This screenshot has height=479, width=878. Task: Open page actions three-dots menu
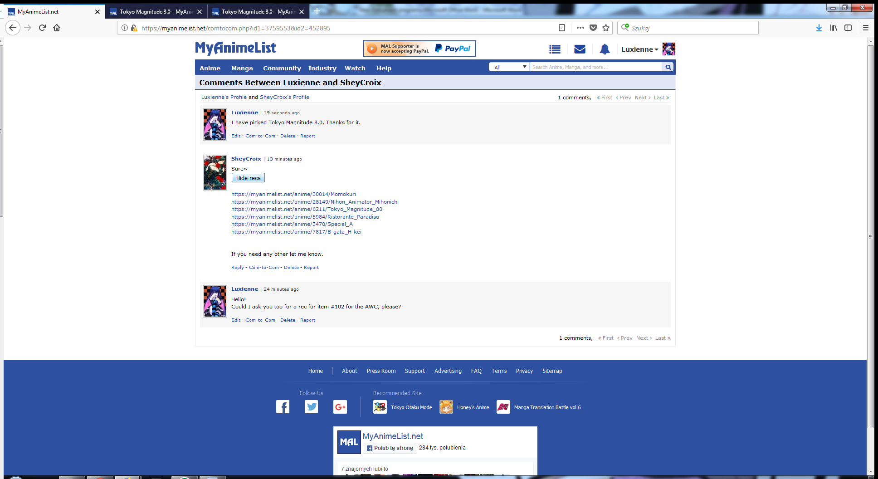(580, 28)
